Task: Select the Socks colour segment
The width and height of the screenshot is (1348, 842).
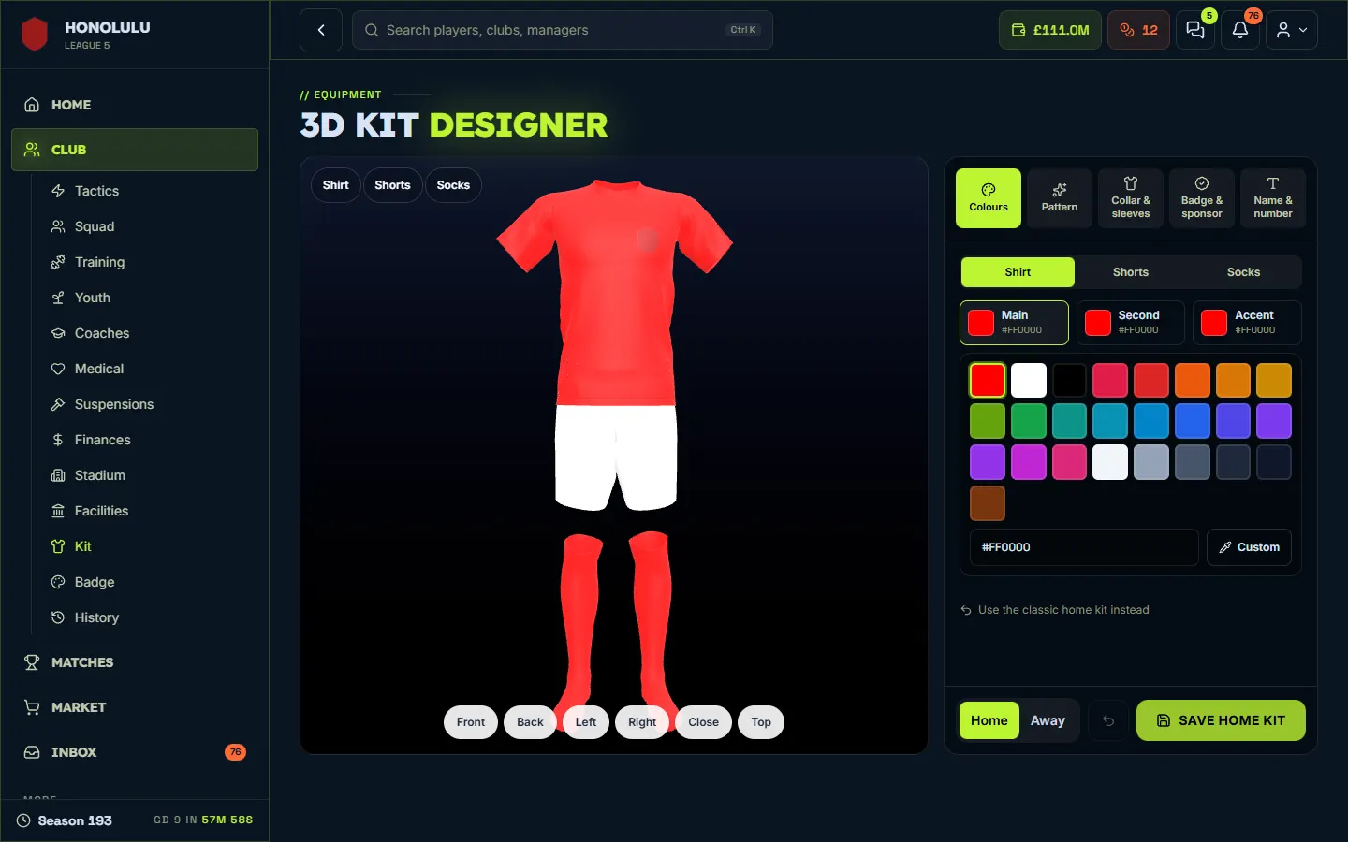Action: coord(1243,272)
